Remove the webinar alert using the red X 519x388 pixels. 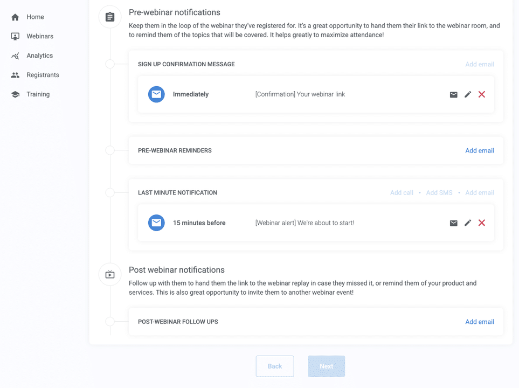click(482, 223)
